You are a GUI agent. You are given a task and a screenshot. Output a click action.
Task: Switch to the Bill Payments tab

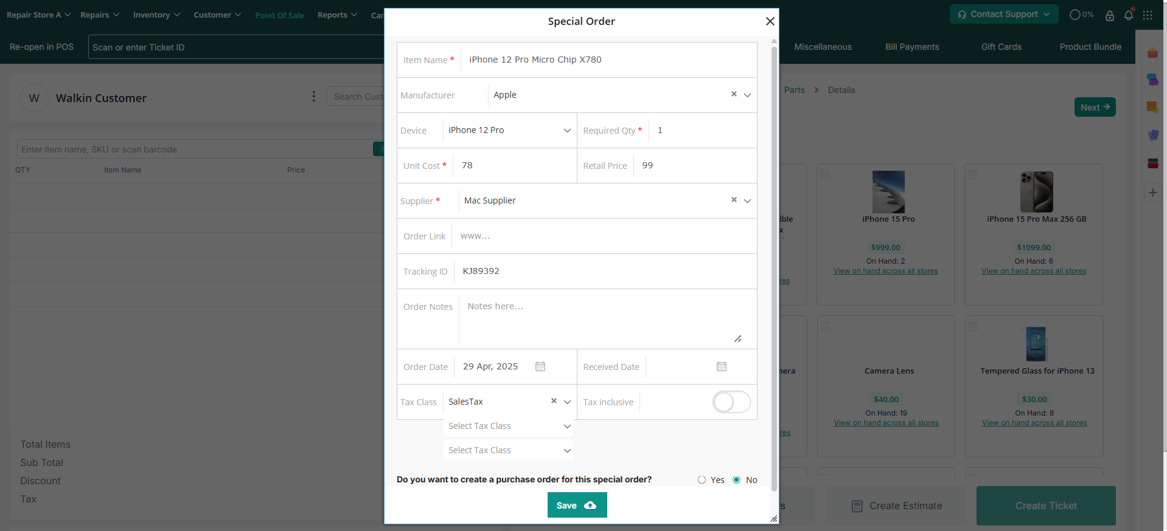(x=912, y=47)
